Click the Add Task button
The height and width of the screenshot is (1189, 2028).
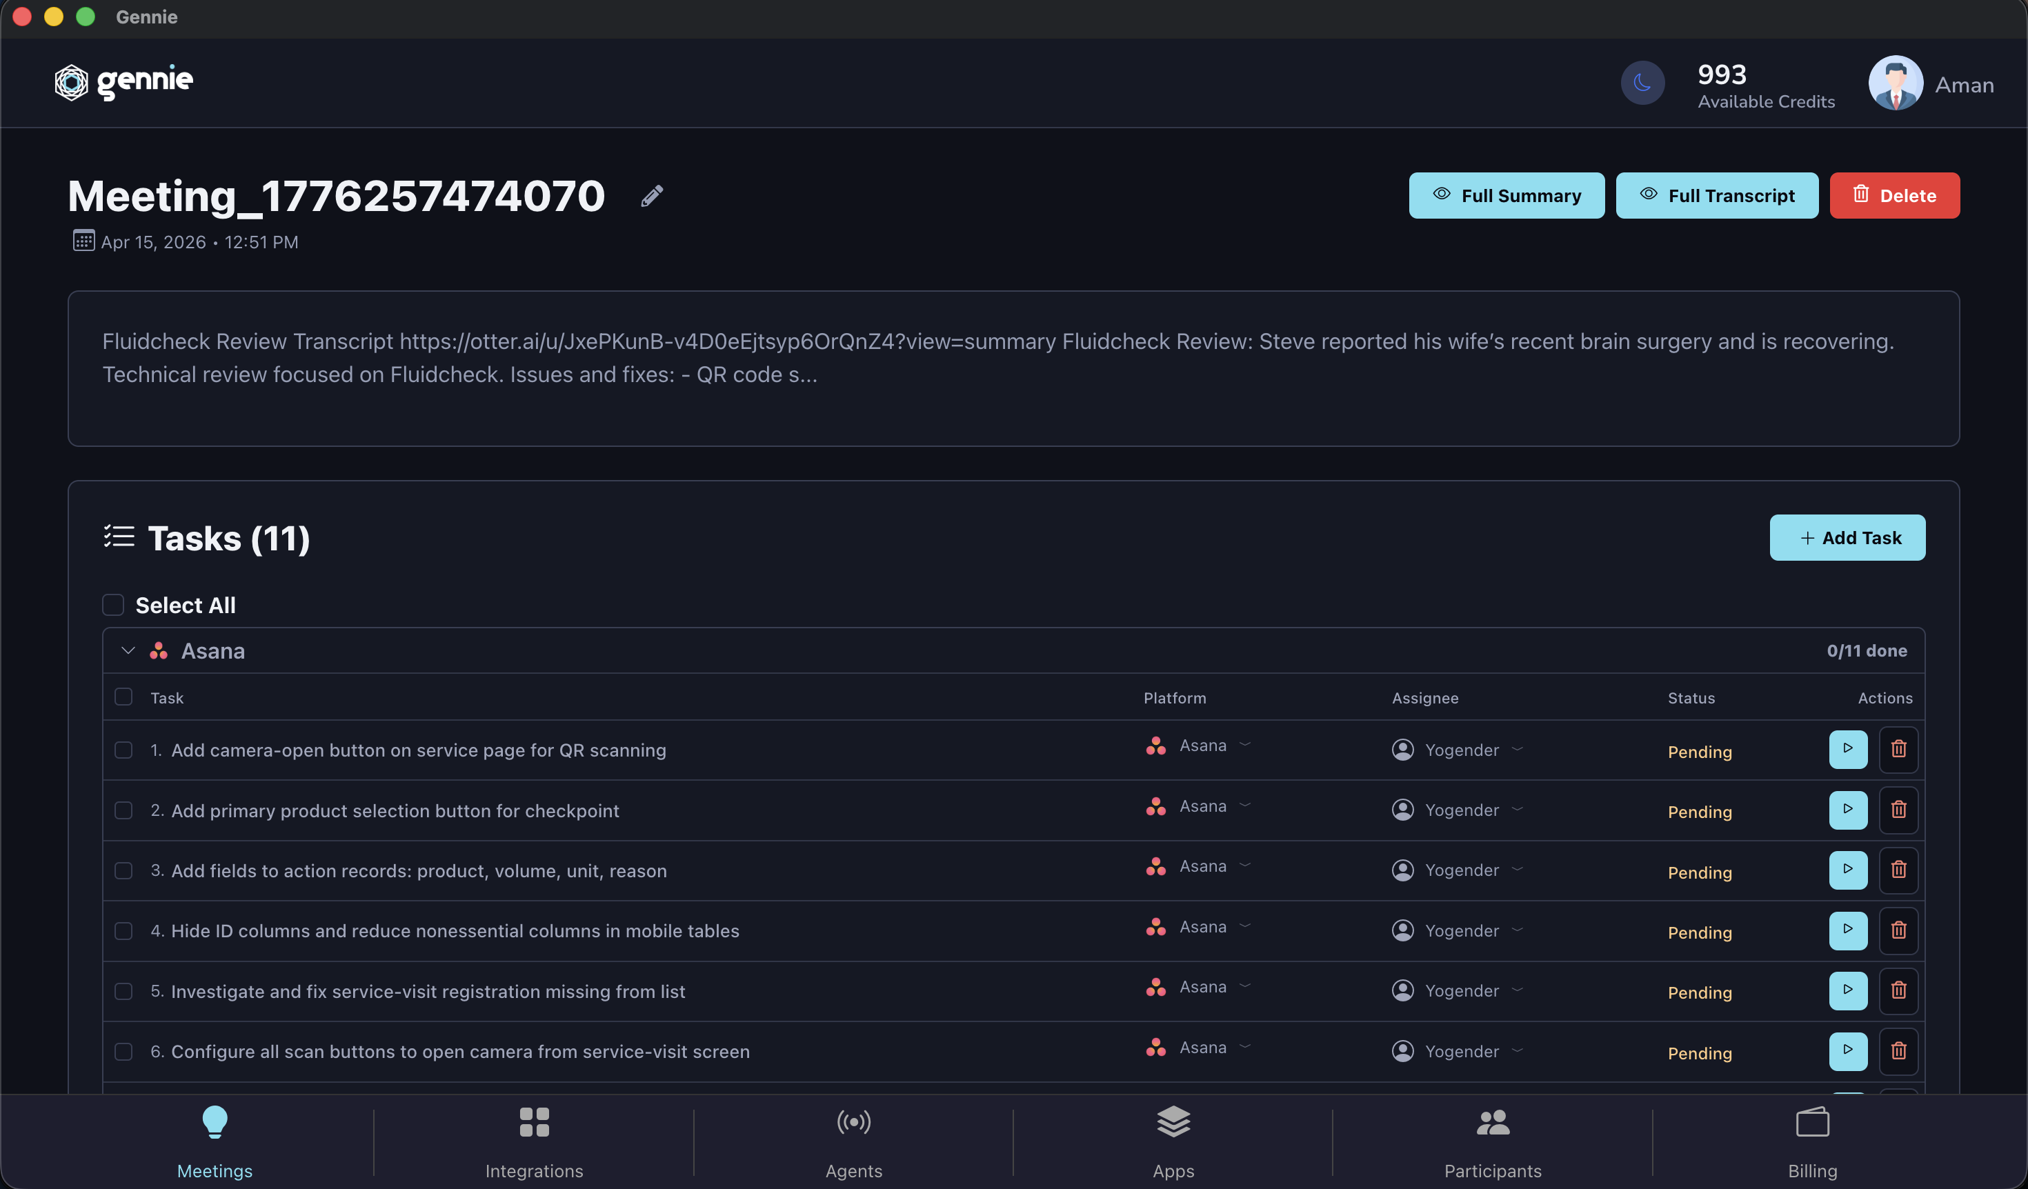pos(1847,537)
